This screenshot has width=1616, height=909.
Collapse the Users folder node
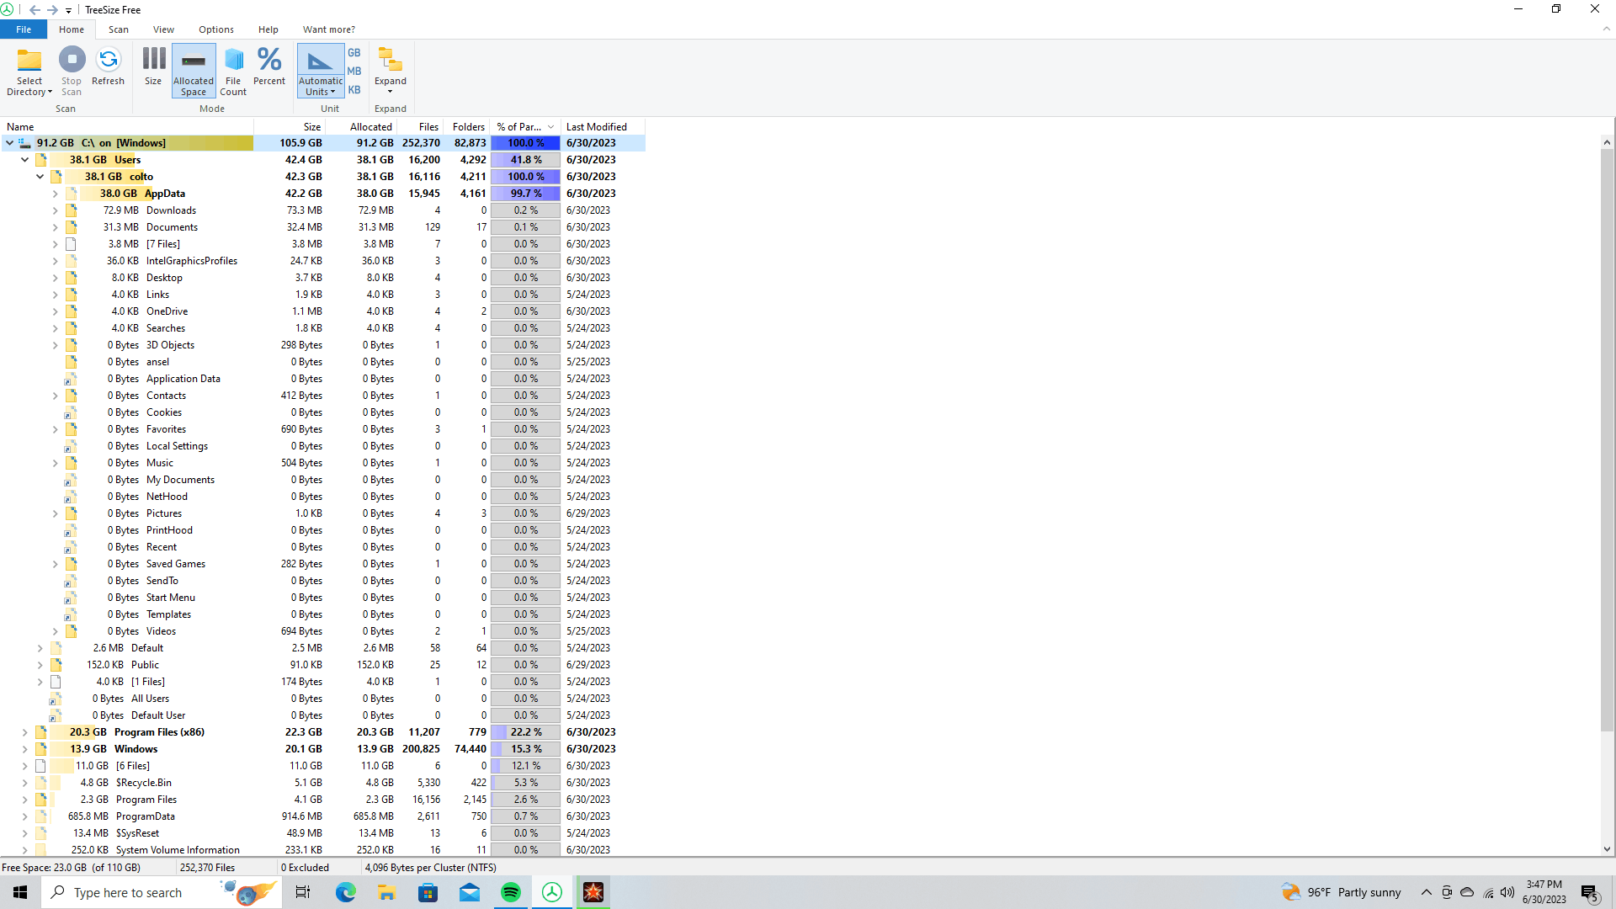(x=25, y=160)
